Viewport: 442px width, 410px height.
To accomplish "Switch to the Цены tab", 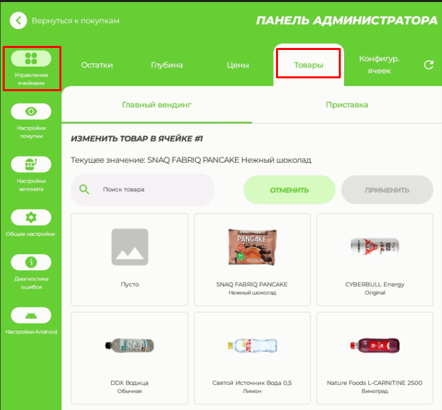I will tap(238, 66).
